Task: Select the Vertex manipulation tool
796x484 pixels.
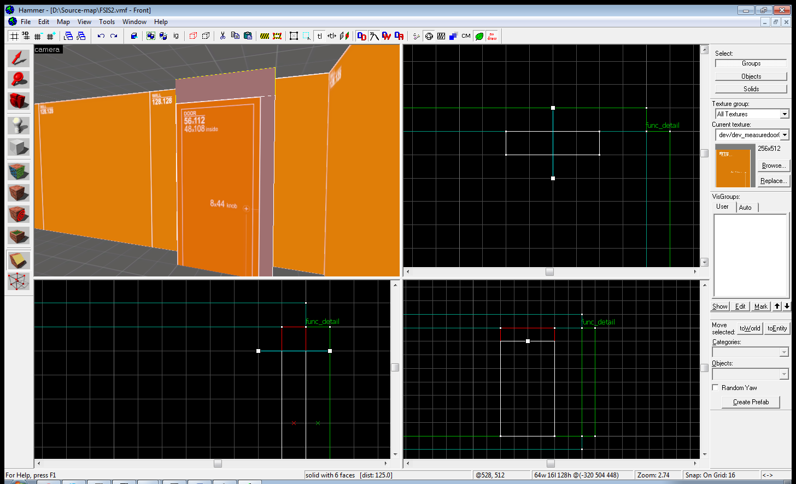Action: [19, 281]
